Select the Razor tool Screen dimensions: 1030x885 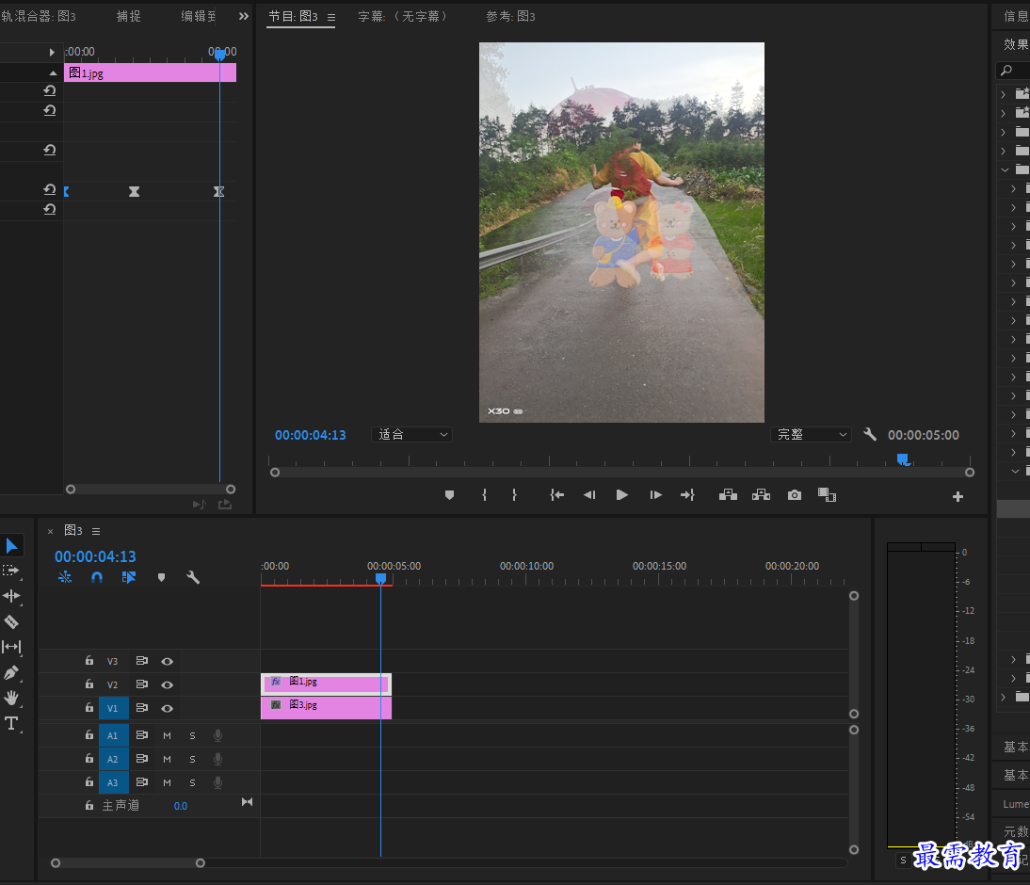(12, 621)
